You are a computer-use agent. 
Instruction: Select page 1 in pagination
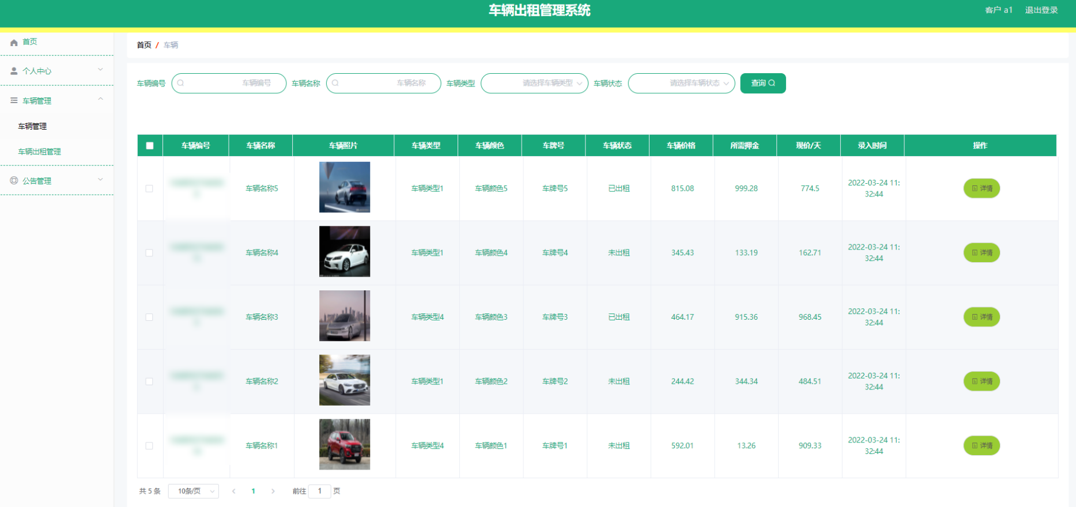[x=253, y=491]
